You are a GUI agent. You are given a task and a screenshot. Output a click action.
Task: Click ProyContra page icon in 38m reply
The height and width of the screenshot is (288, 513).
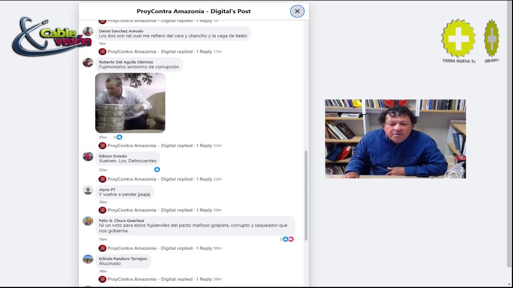[x=102, y=279]
